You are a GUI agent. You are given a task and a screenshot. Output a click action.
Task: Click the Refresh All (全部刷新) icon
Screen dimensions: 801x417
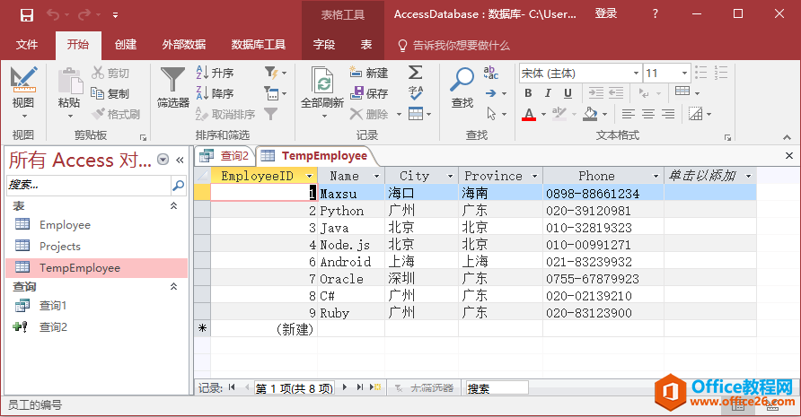(321, 86)
